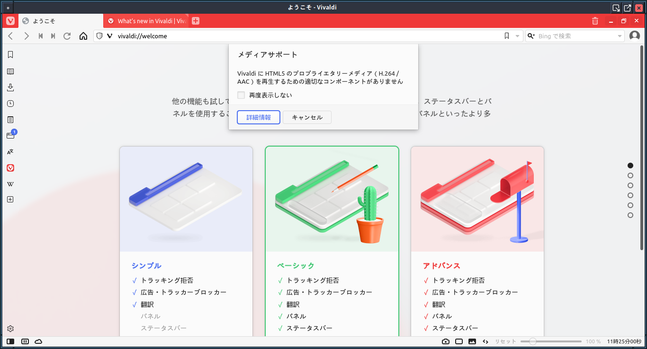Open the Notes panel

point(10,120)
